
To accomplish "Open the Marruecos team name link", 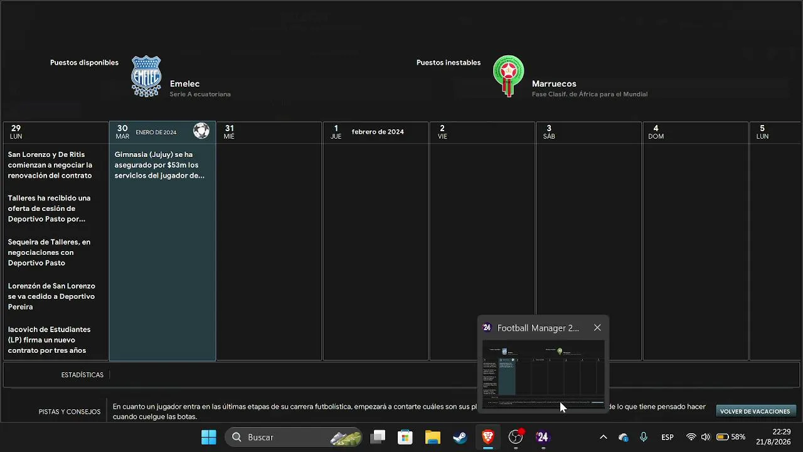I will click(554, 83).
